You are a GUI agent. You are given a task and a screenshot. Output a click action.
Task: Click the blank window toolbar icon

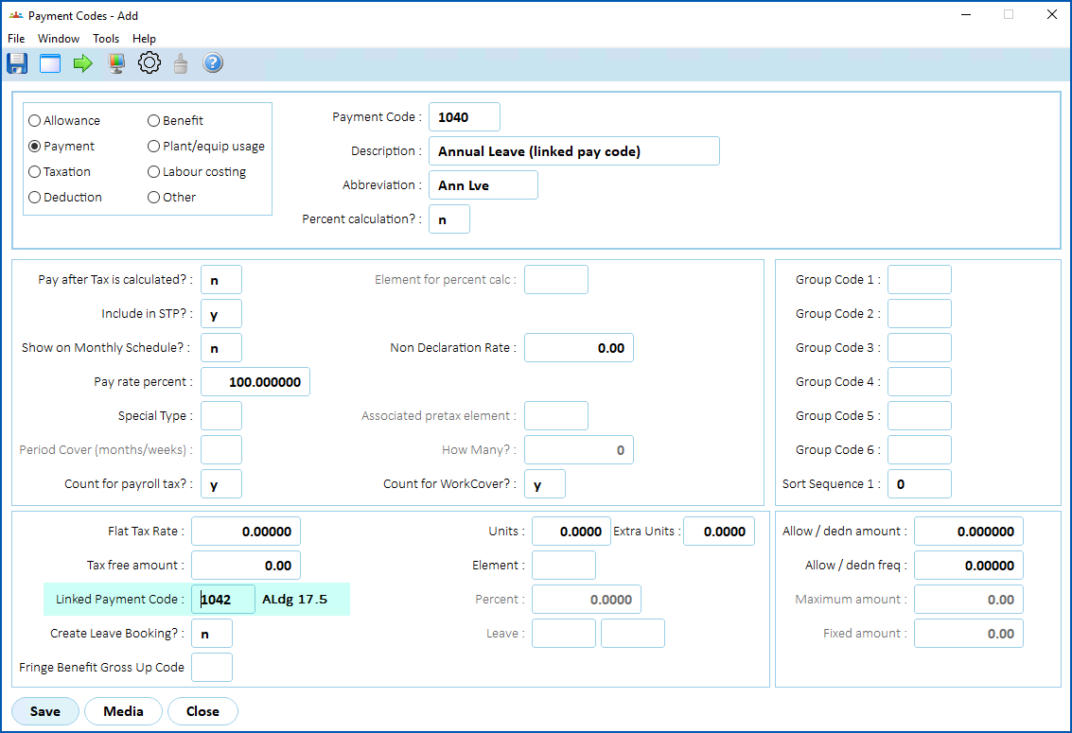50,63
